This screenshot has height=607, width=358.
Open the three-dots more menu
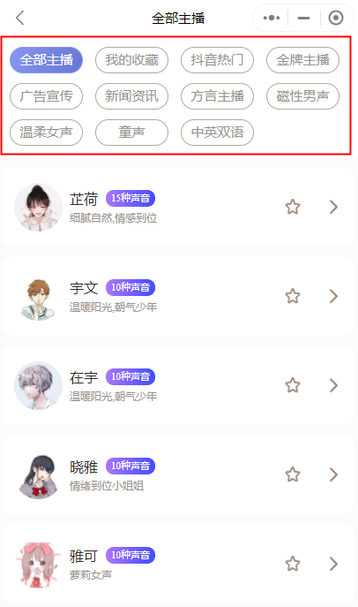[271, 18]
